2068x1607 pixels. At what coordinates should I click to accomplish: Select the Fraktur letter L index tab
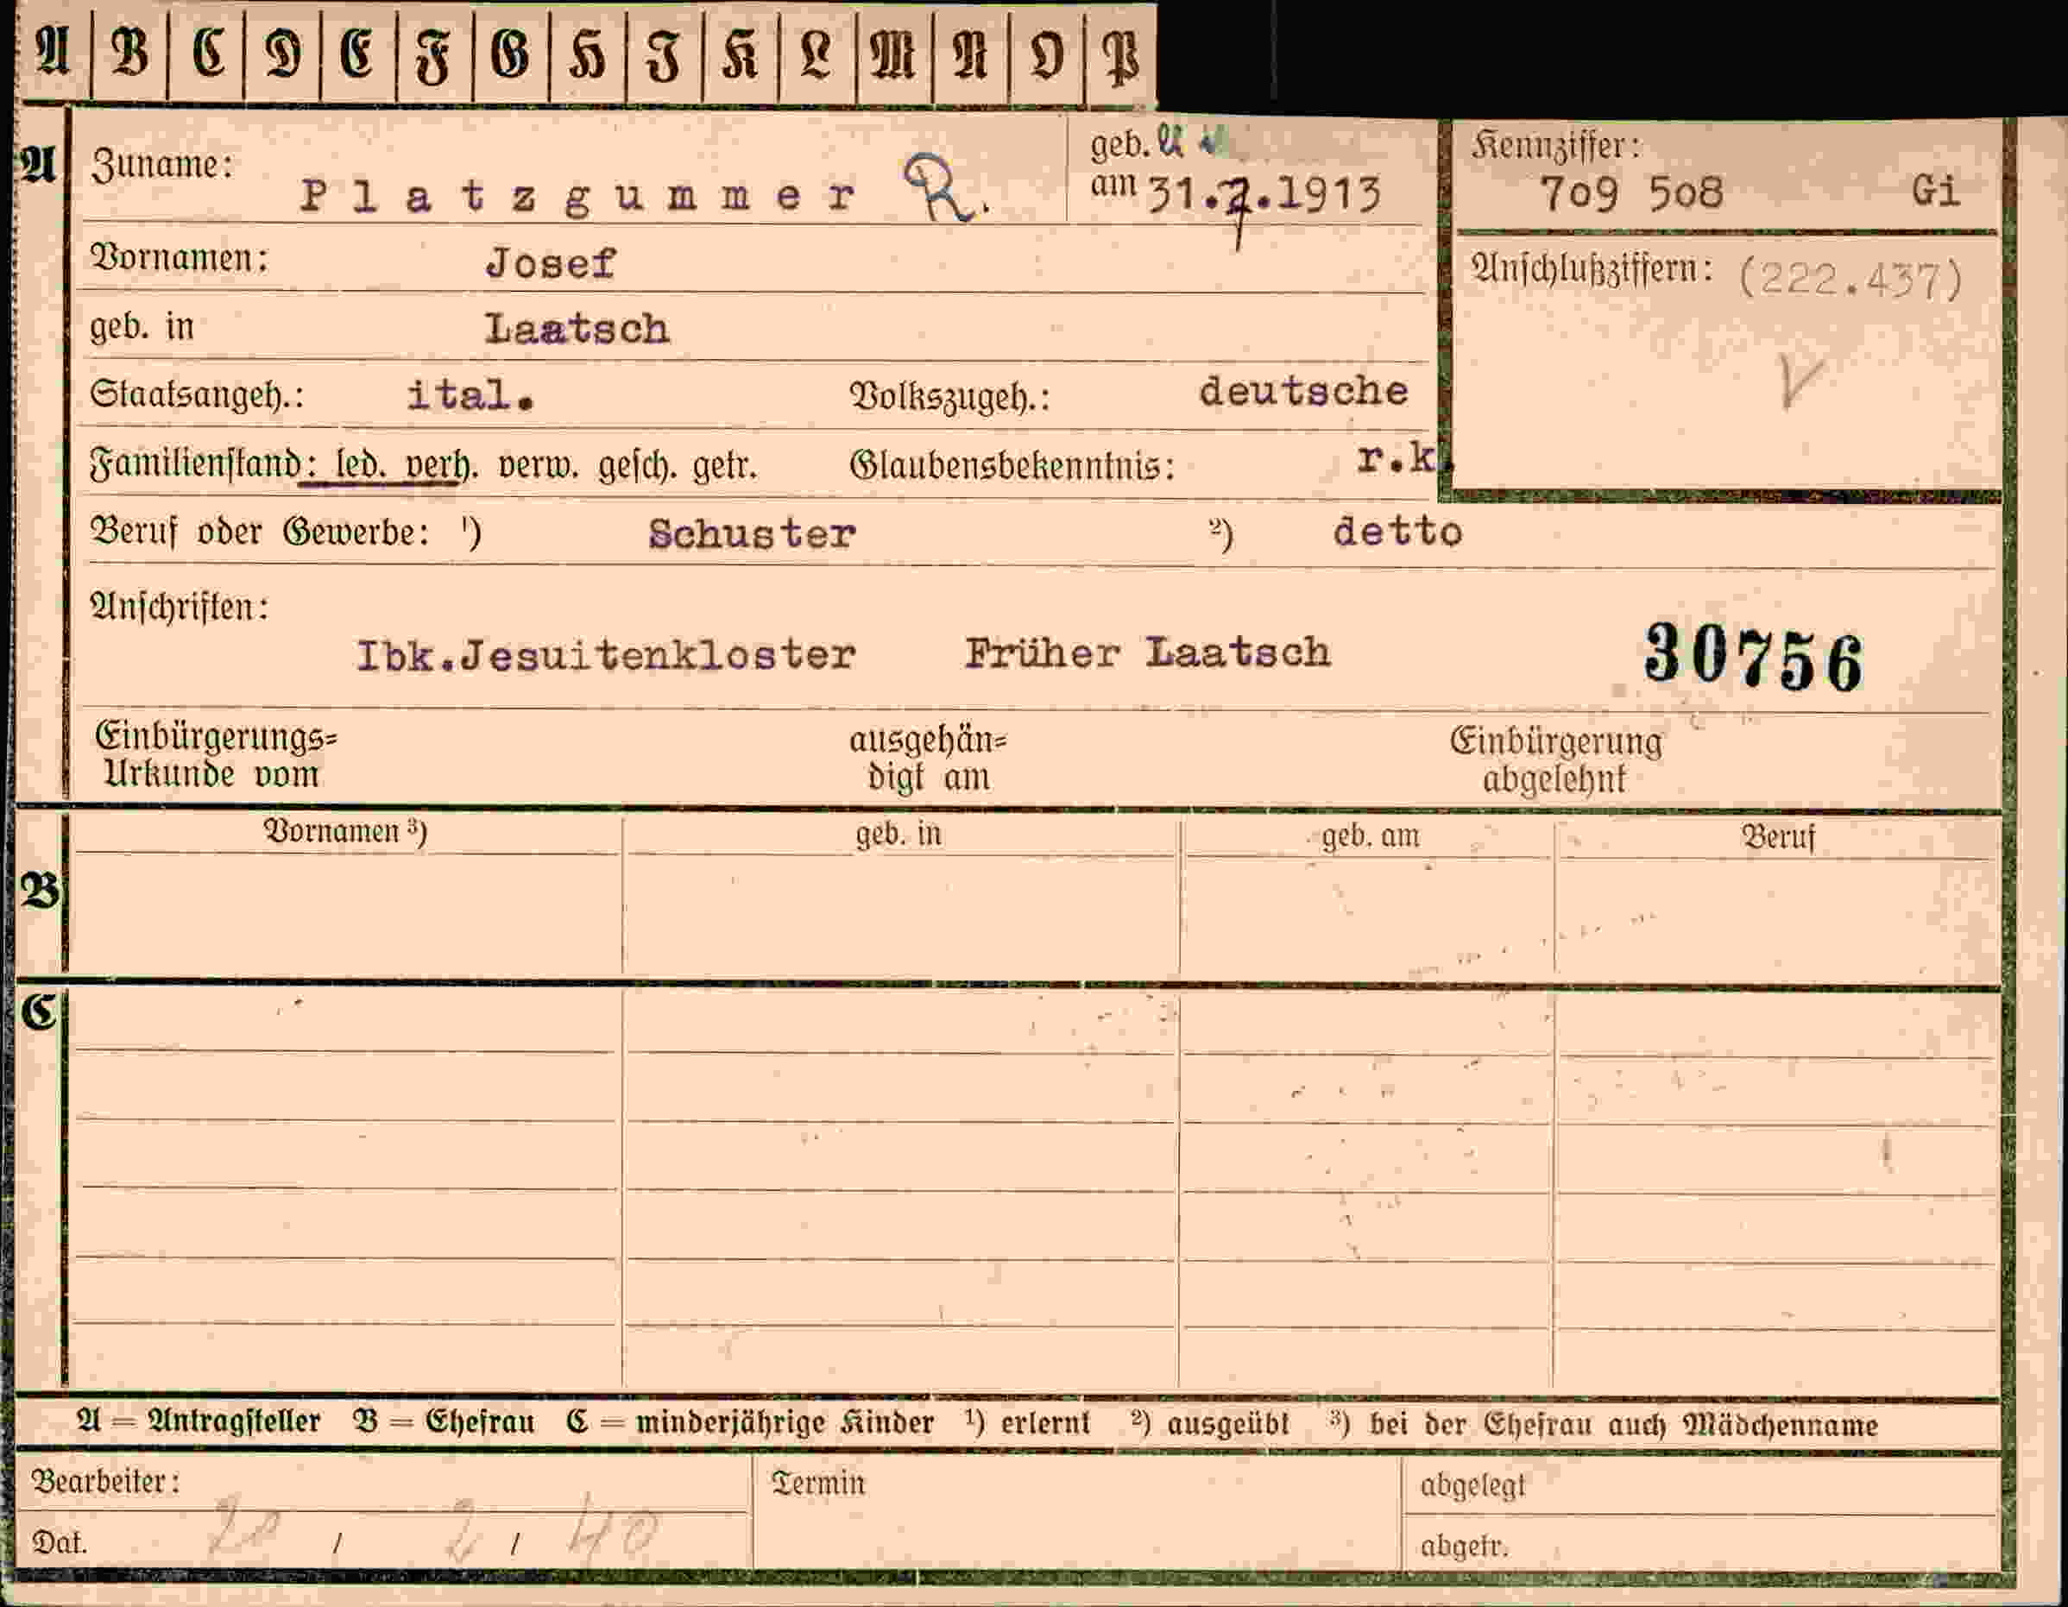(x=817, y=53)
